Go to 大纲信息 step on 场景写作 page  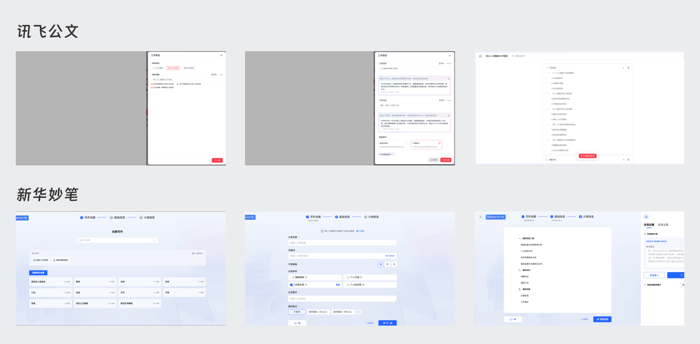point(147,218)
